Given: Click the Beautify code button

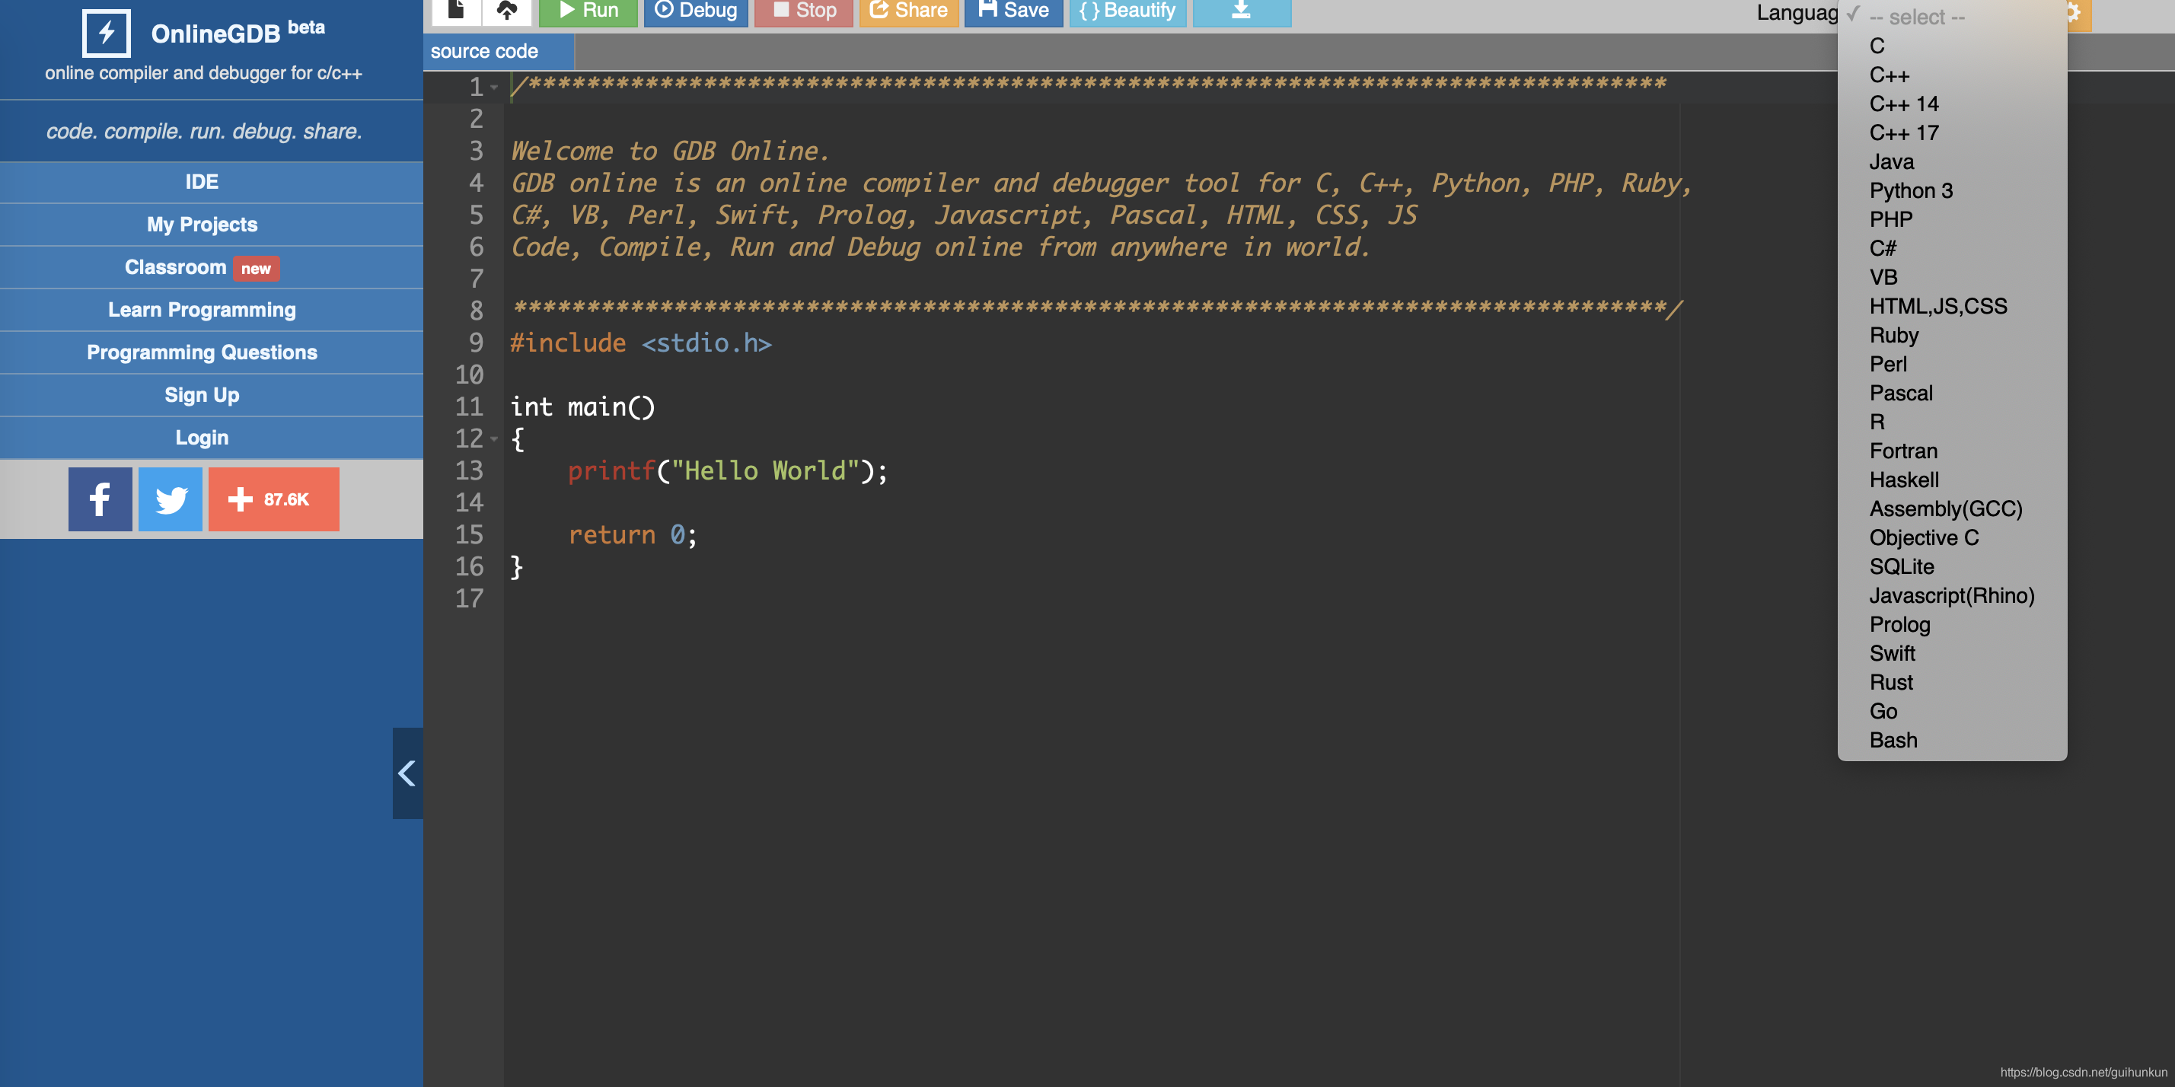Looking at the screenshot, I should click(x=1127, y=10).
